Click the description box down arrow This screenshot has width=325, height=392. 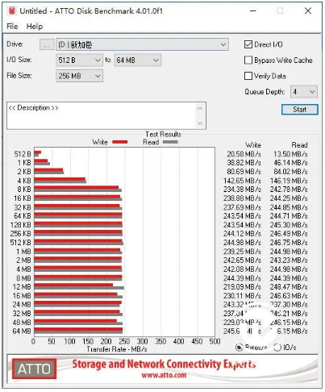[x=200, y=123]
